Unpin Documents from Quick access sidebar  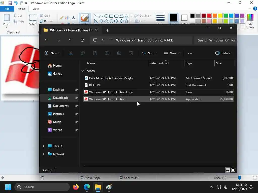pyautogui.click(x=76, y=106)
